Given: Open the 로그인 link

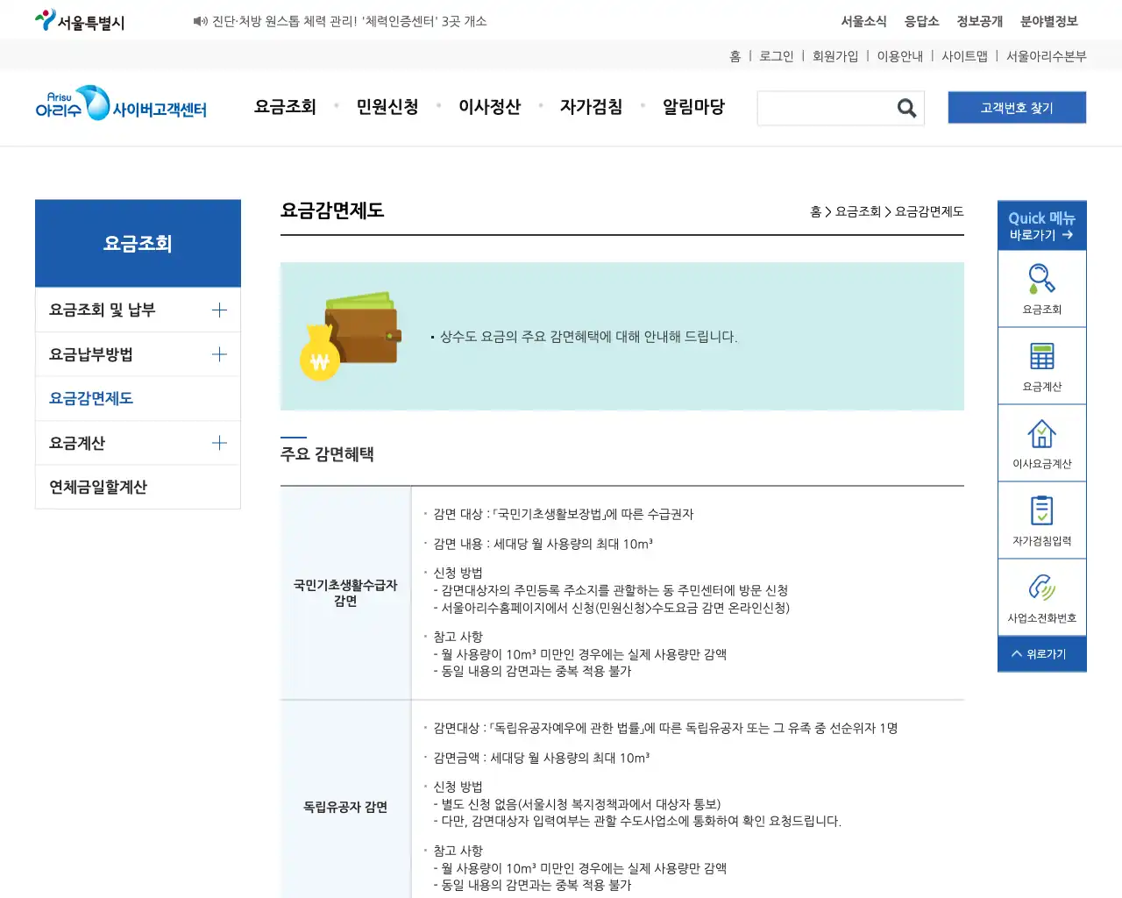Looking at the screenshot, I should click(x=776, y=55).
